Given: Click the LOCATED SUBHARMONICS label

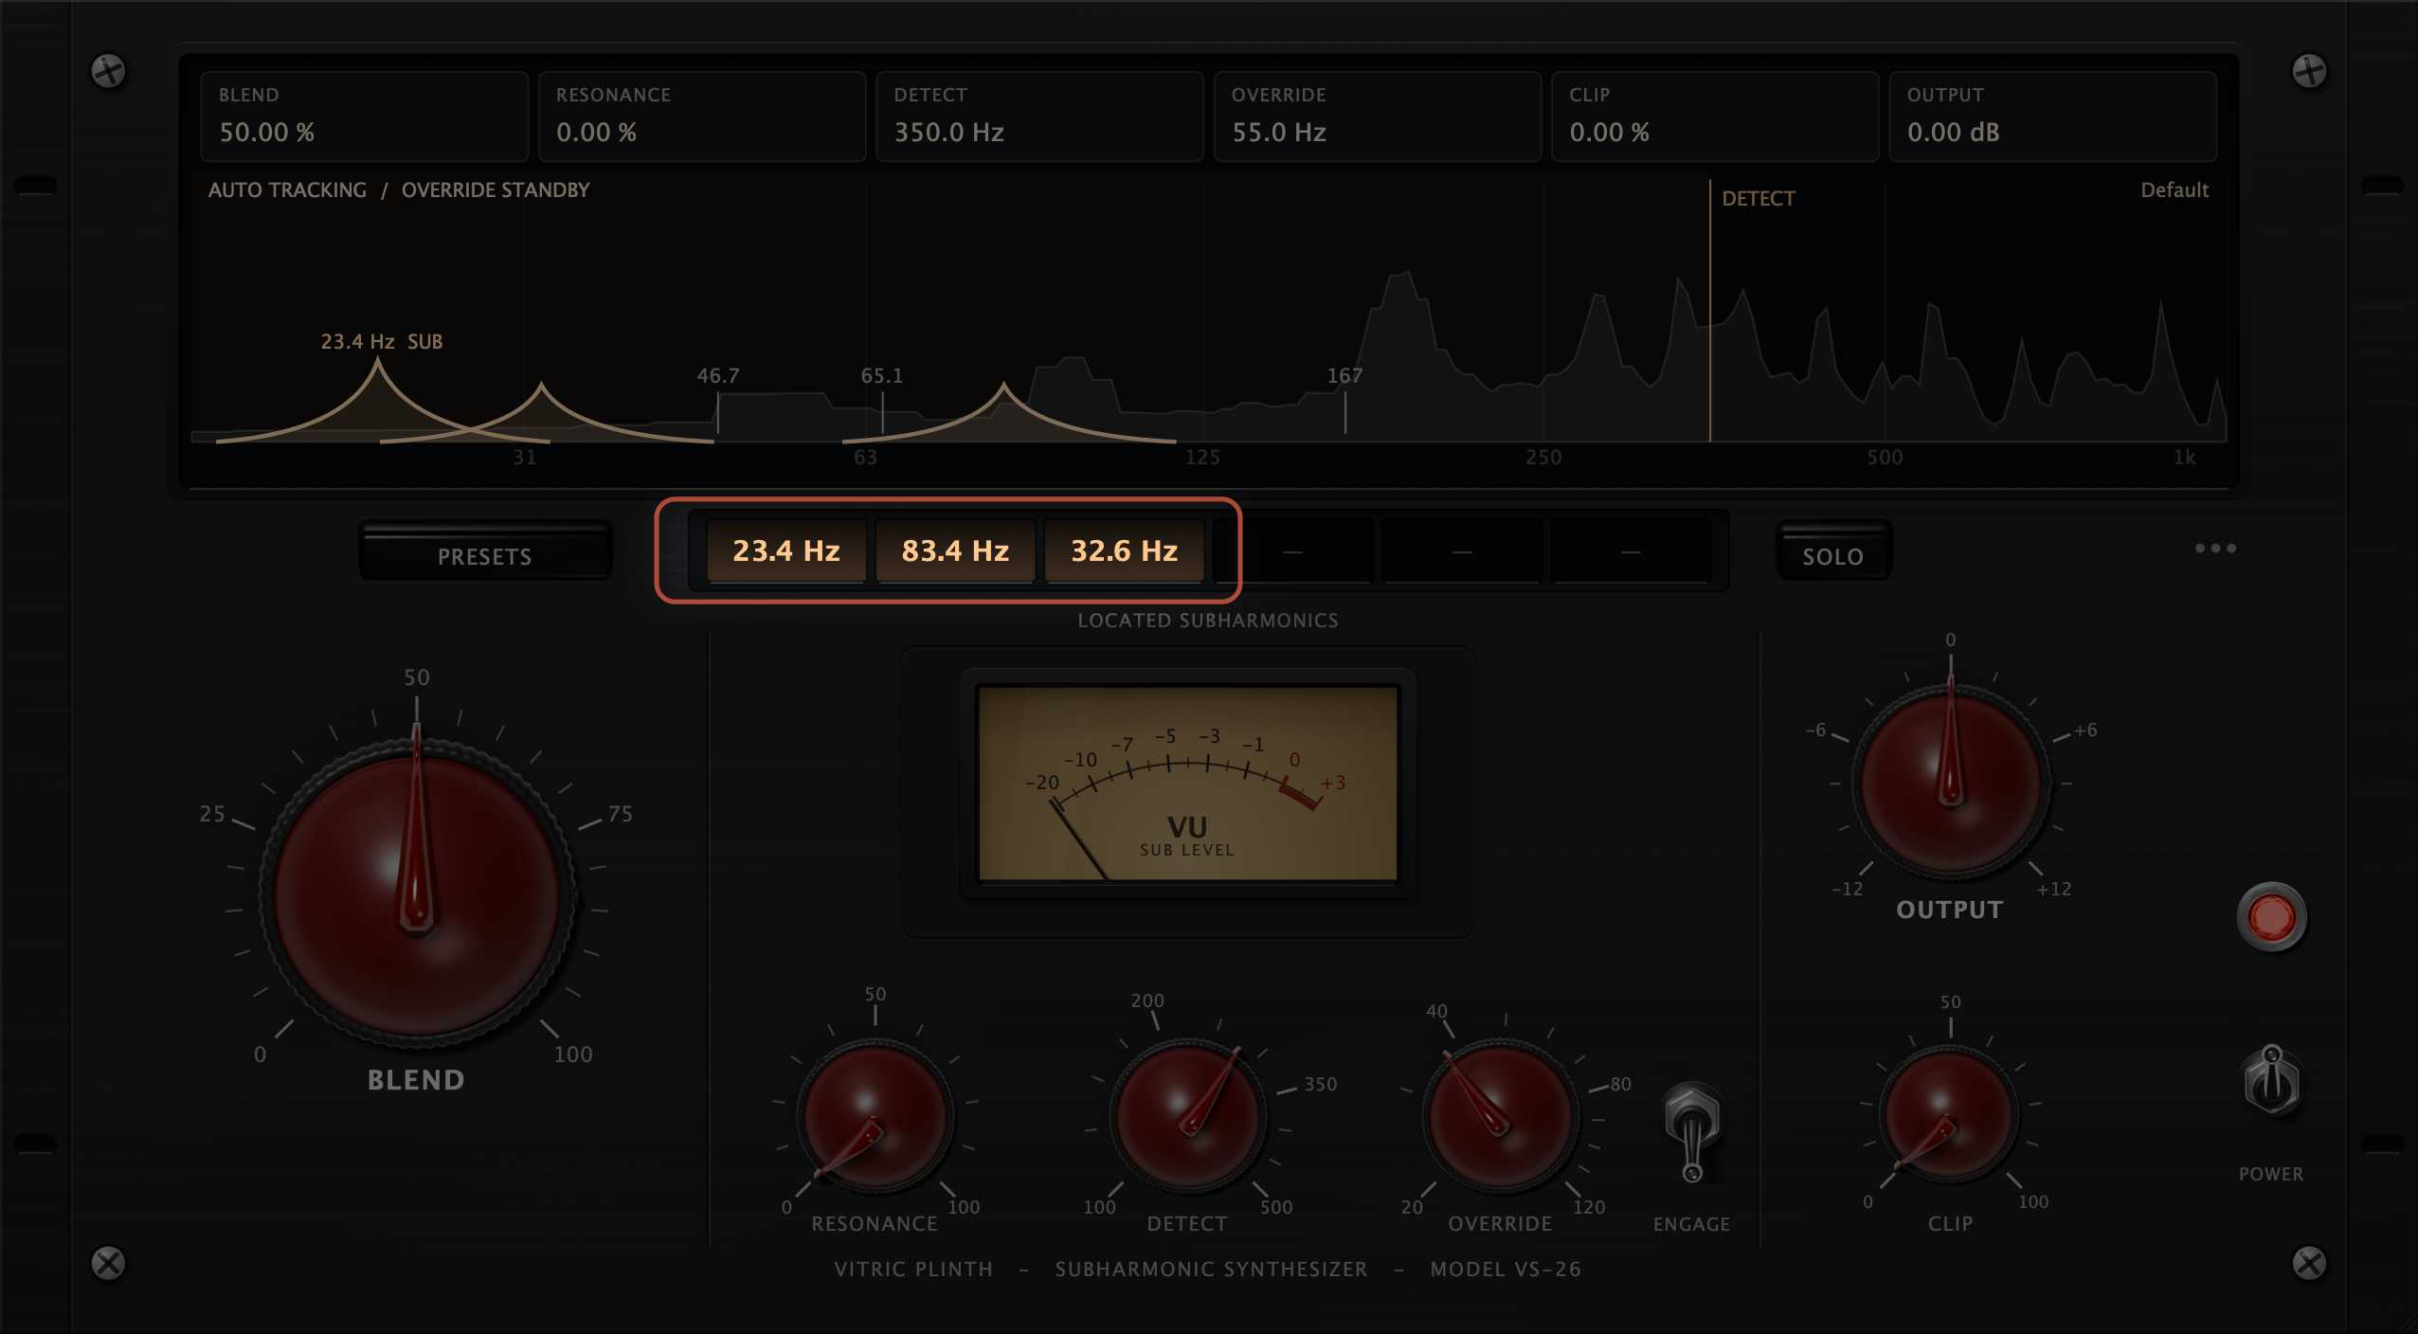Looking at the screenshot, I should tap(1208, 621).
